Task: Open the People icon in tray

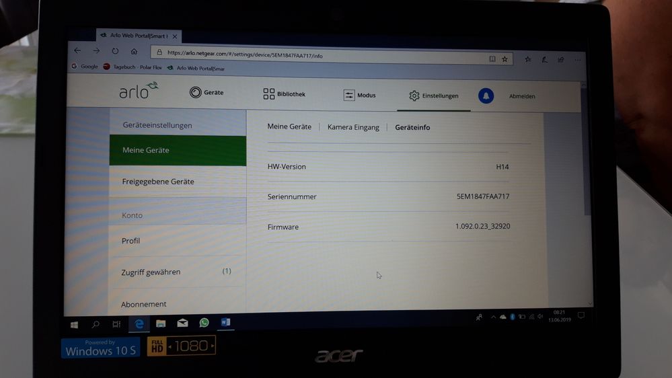Action: [x=479, y=317]
